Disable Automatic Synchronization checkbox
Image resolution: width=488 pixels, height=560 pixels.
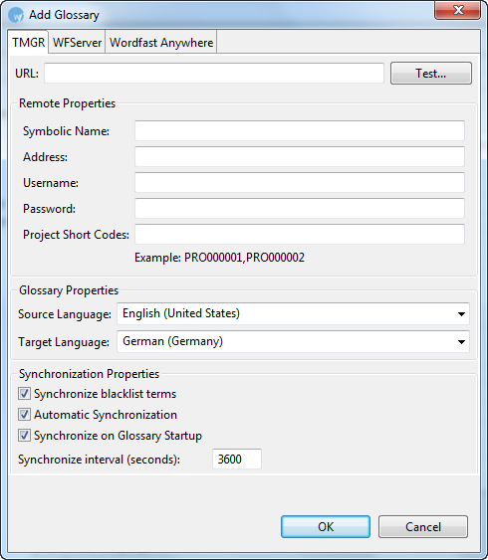point(24,415)
